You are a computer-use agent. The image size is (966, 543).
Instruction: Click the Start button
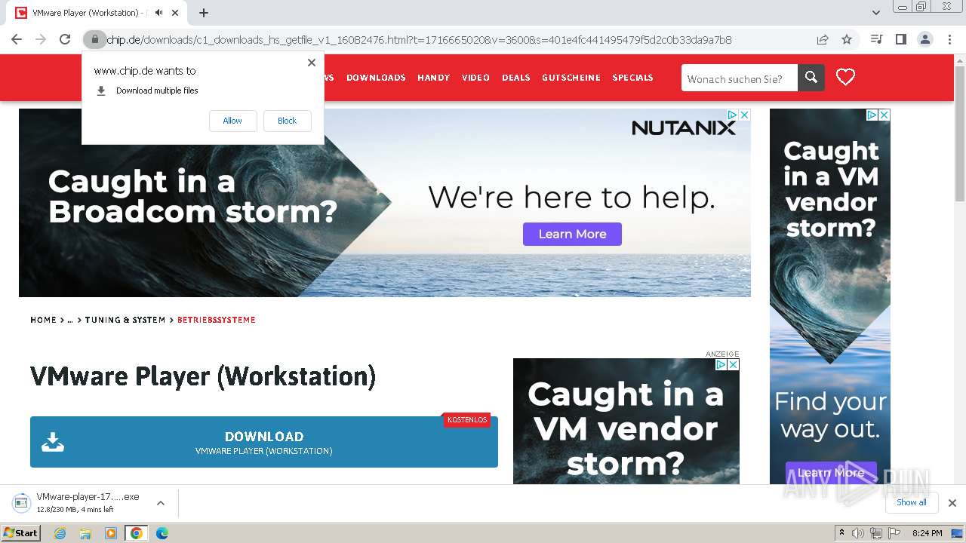(20, 533)
